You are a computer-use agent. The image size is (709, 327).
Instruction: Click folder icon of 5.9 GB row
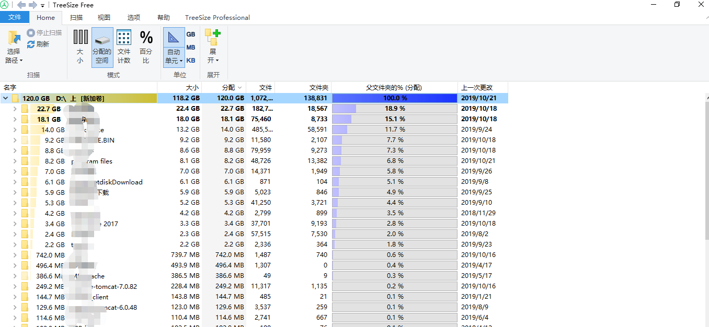click(x=25, y=192)
